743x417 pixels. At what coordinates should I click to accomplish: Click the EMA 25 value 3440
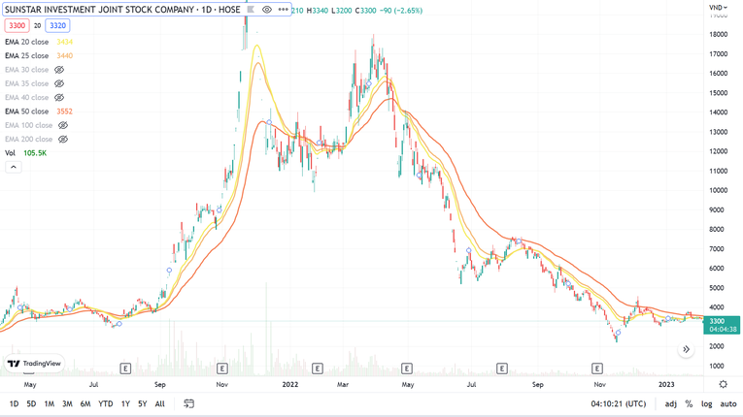(64, 56)
